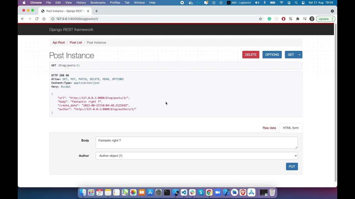Open the QR code extension icon

click(x=290, y=19)
